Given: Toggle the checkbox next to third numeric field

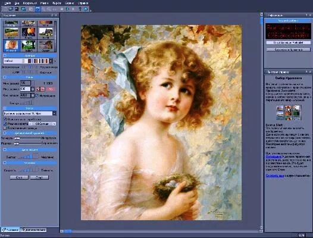Looking at the screenshot, I should pyautogui.click(x=37, y=96).
